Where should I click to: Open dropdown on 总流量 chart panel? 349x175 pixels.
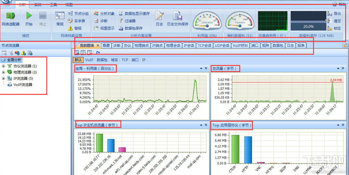(338, 69)
